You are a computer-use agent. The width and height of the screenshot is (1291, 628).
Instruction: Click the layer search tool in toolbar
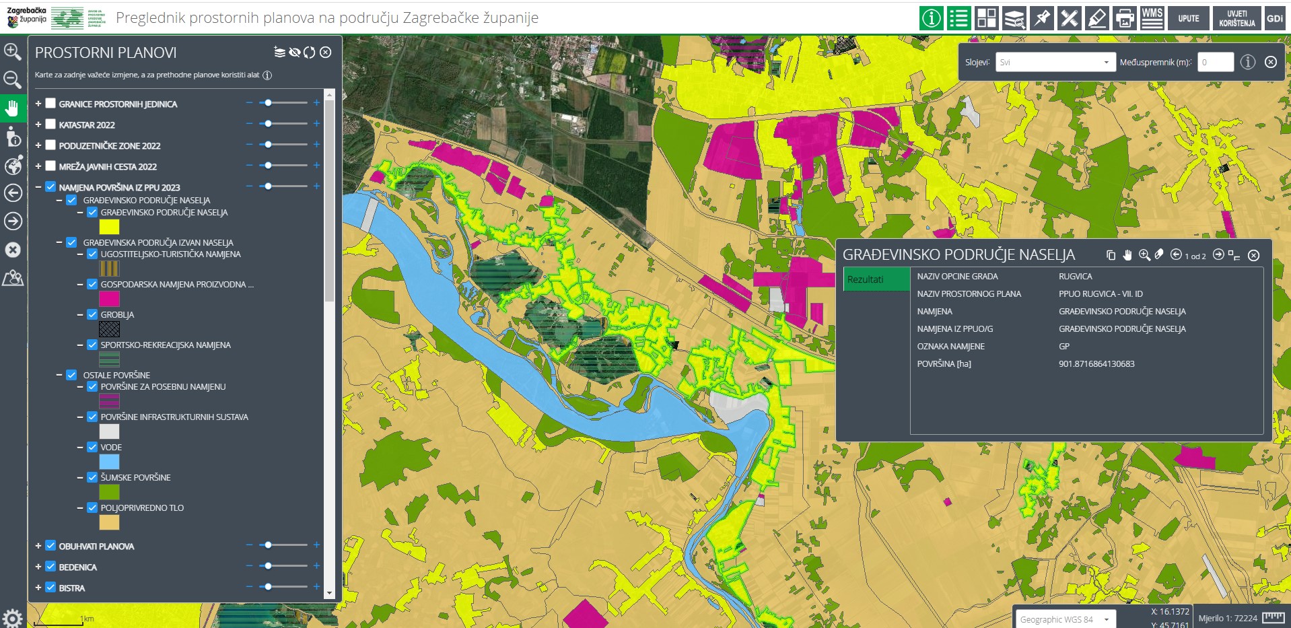coord(1014,18)
